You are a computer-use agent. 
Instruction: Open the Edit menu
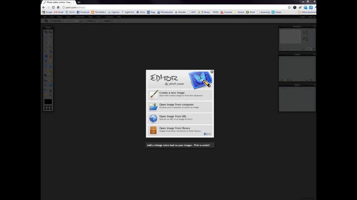[52, 17]
